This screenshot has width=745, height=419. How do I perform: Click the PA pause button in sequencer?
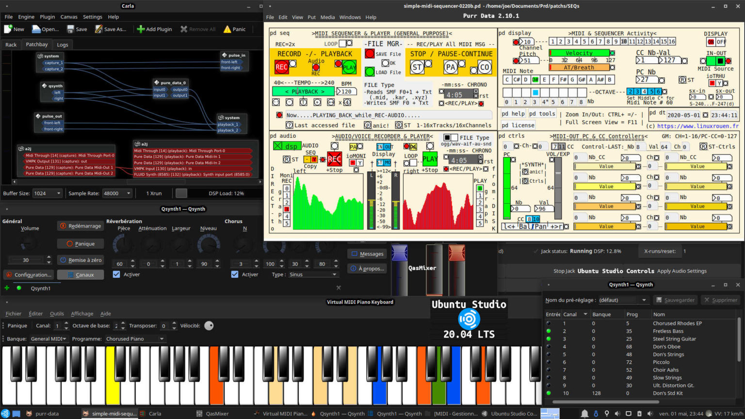click(451, 67)
